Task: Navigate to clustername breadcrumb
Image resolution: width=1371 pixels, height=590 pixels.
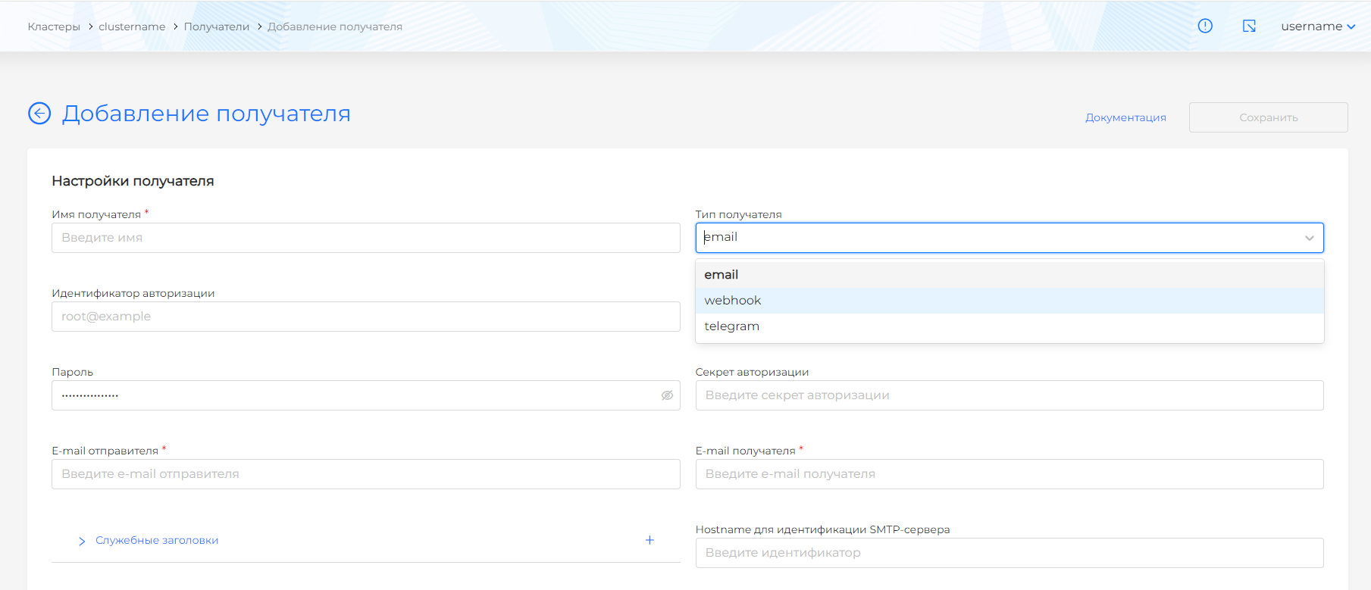Action: pos(132,27)
